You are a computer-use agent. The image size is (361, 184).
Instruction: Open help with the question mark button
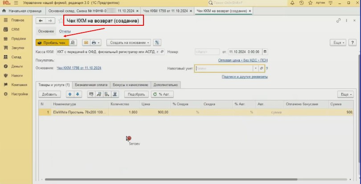point(352,43)
